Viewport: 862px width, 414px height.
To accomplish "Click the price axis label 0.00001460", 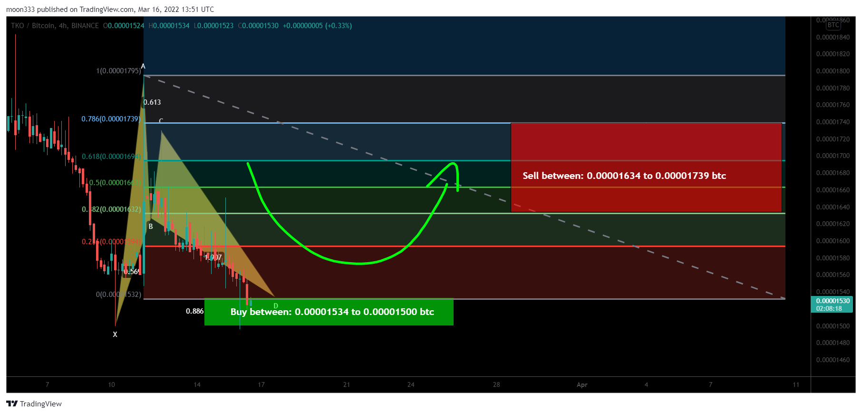I will (x=833, y=360).
